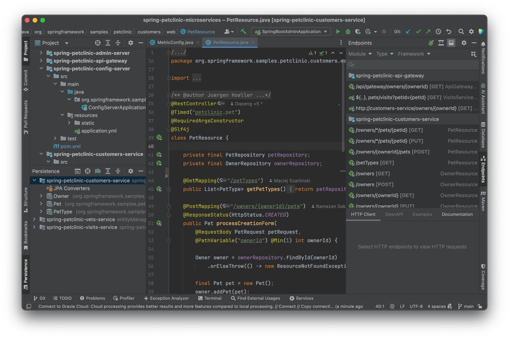Select /owners [POST] endpoint row
This screenshot has width=509, height=339.
click(x=412, y=184)
